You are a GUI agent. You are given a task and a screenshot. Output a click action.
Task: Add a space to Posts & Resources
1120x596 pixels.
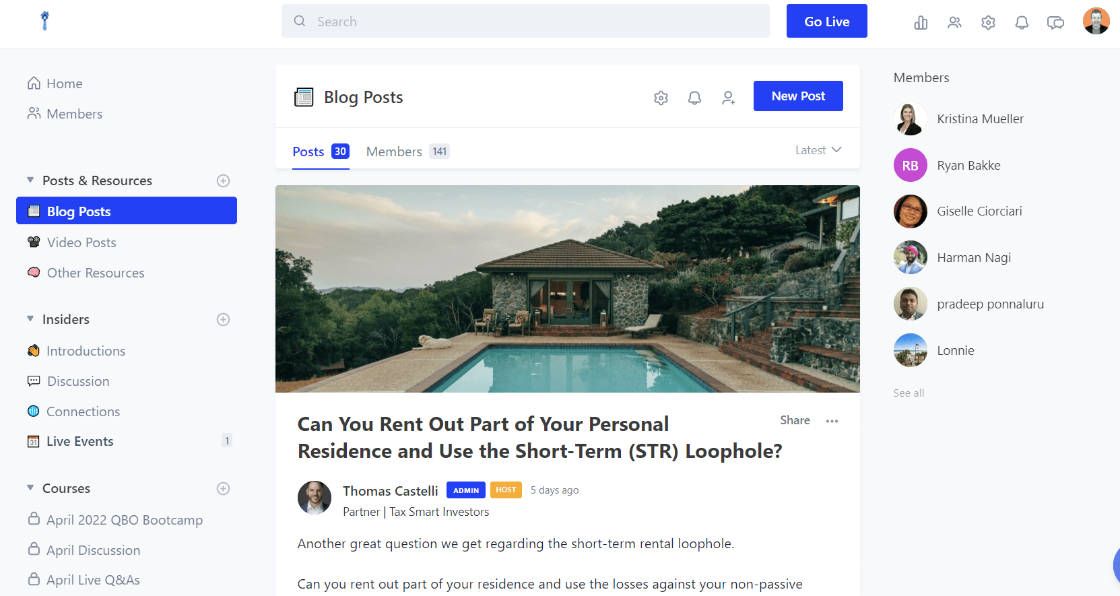(223, 180)
